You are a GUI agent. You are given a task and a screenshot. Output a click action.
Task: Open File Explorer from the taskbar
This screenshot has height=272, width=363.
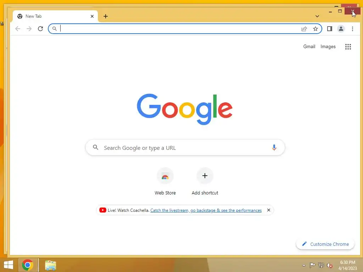click(x=50, y=265)
